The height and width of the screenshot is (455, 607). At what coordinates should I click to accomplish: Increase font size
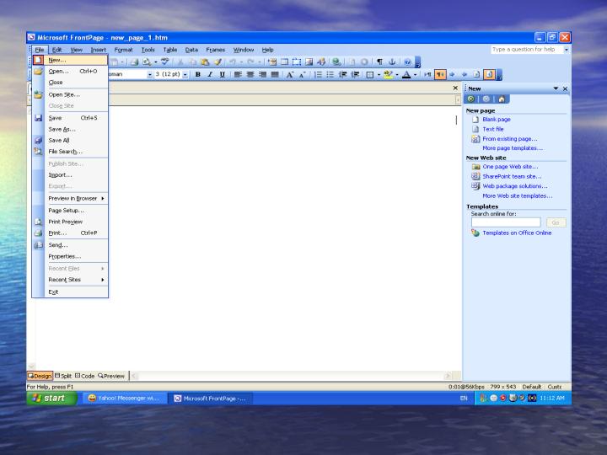[289, 74]
